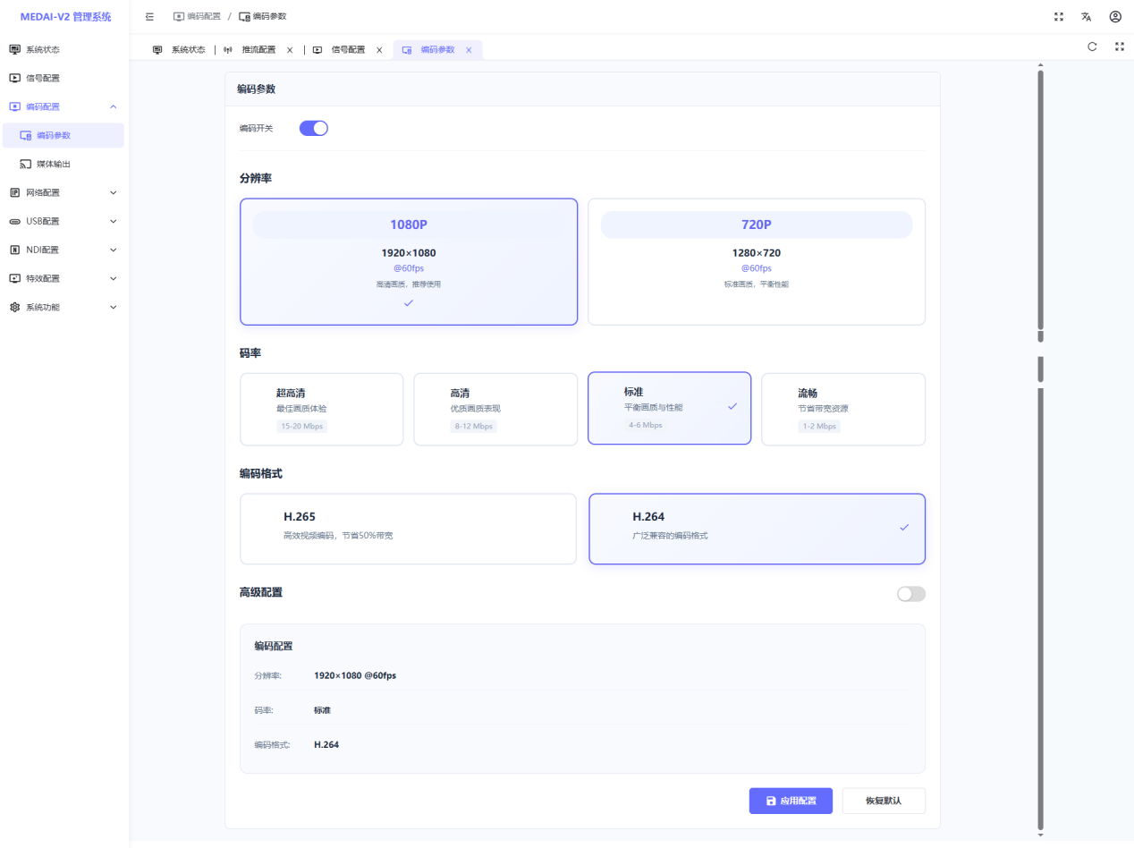
Task: Click the refresh icon in tab bar
Action: coord(1092,47)
